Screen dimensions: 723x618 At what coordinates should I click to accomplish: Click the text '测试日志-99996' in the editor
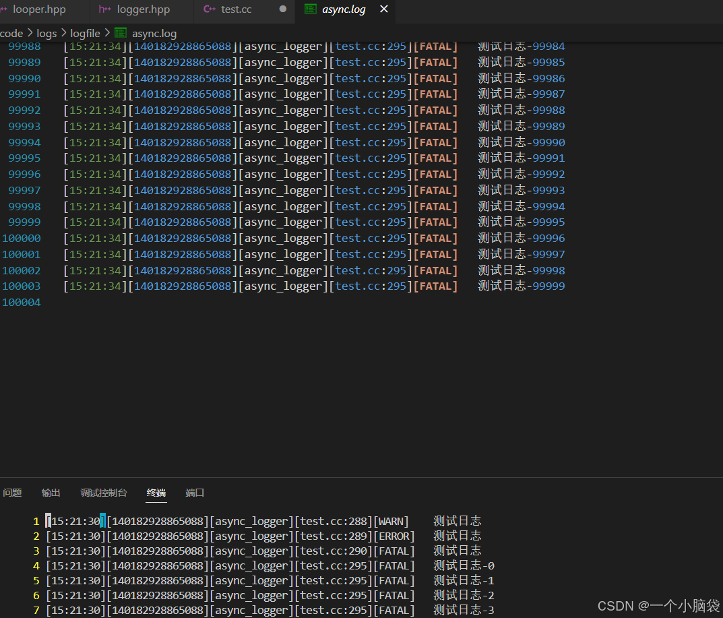tap(521, 238)
